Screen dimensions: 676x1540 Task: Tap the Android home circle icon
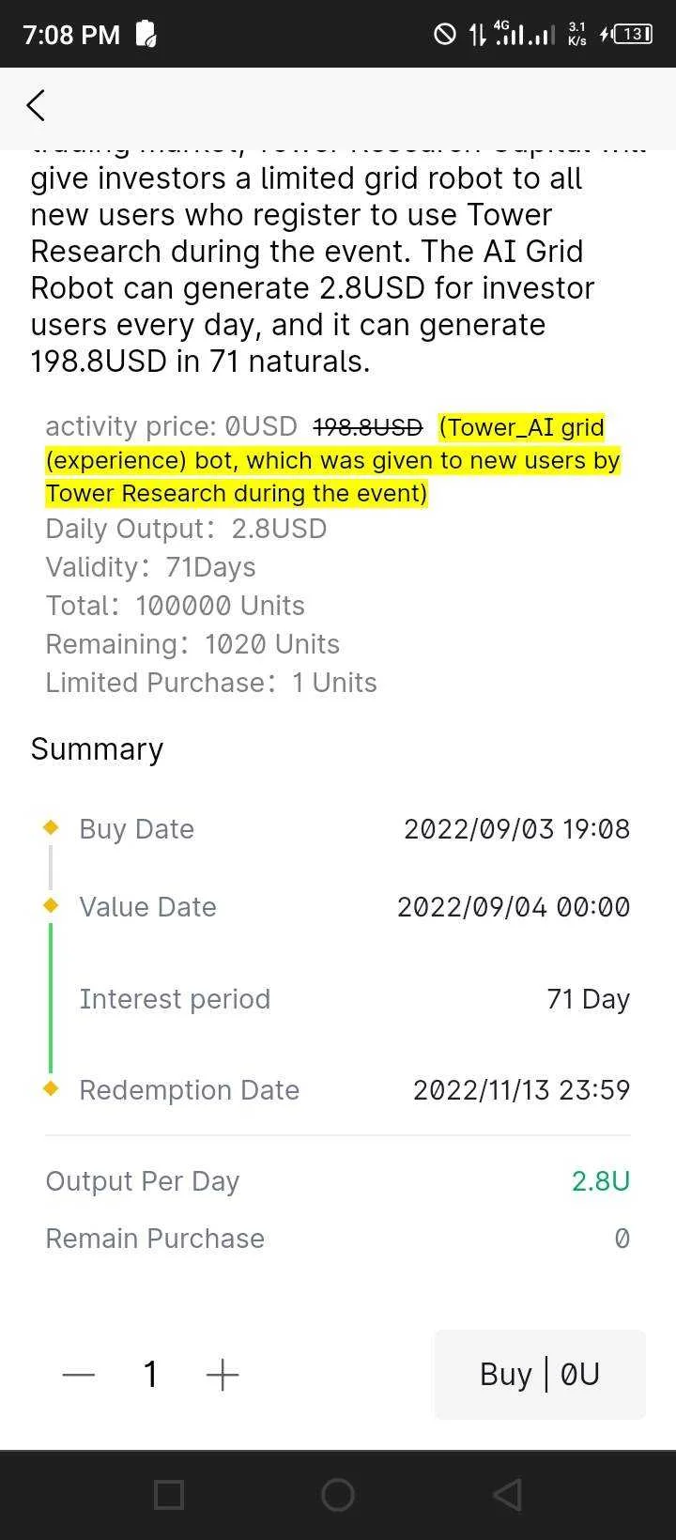[338, 1495]
